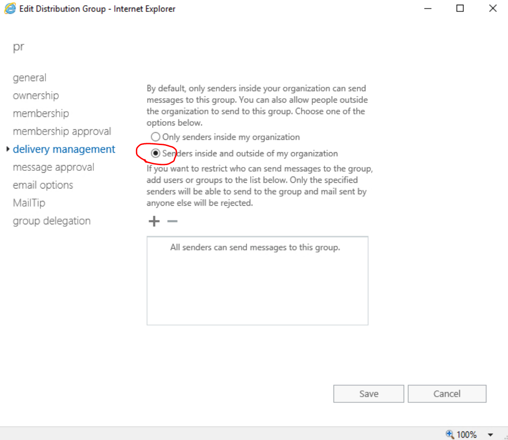Select Only senders inside my organization

[156, 137]
